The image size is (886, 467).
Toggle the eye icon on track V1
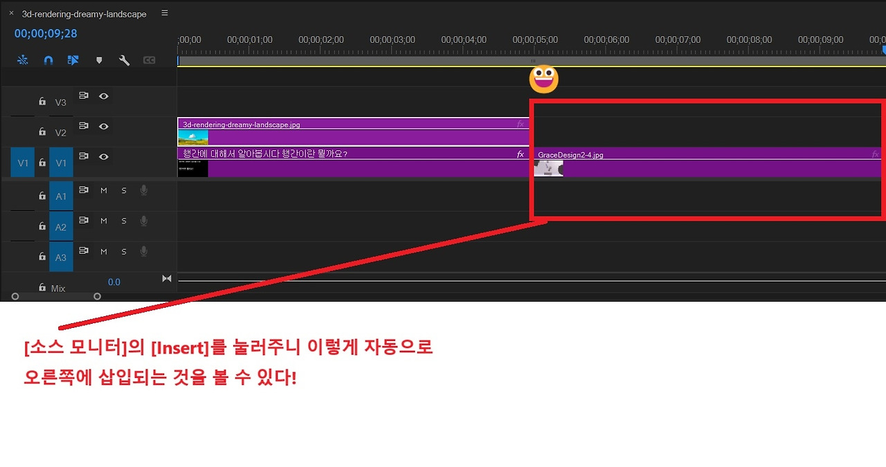coord(103,157)
